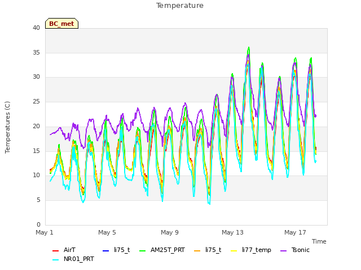Click the 0 y-axis tick label
Screen dimensions: 361x270
pos(38,224)
